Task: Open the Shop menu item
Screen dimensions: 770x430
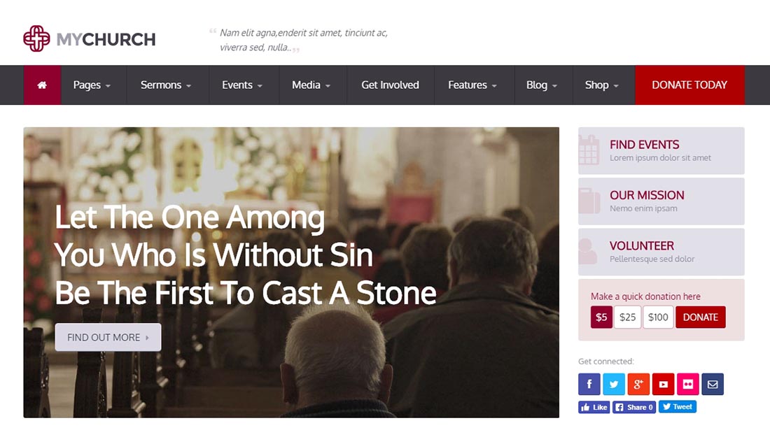Action: coord(602,85)
